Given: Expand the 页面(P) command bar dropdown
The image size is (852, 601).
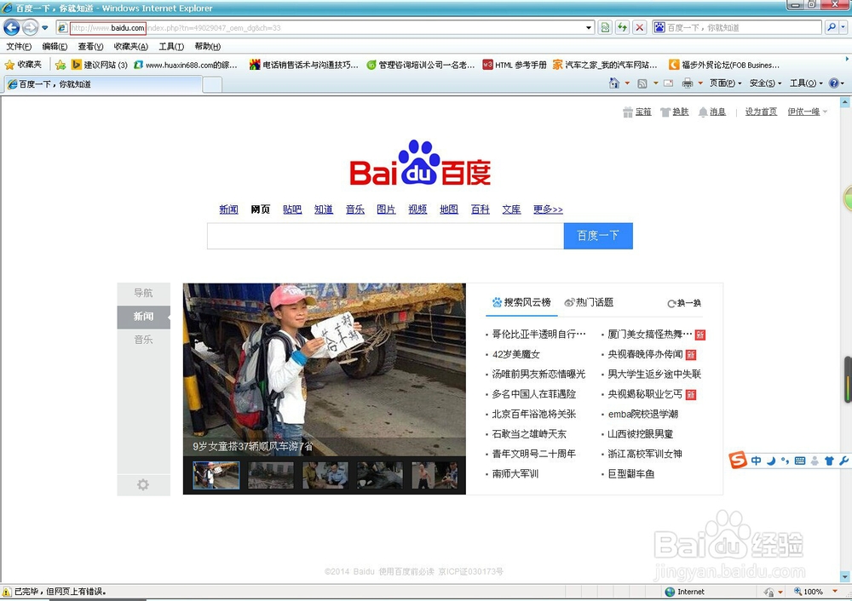Looking at the screenshot, I should click(x=725, y=83).
